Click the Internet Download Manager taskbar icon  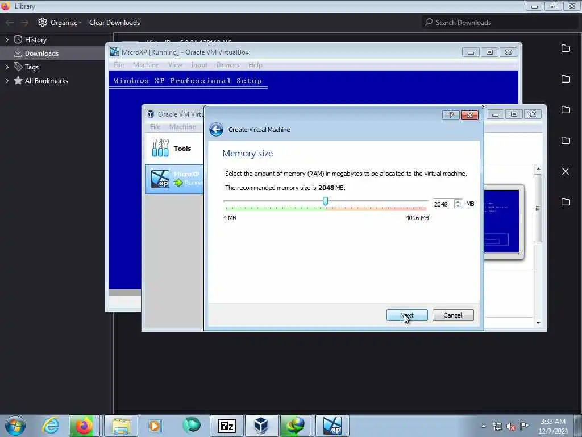point(296,426)
